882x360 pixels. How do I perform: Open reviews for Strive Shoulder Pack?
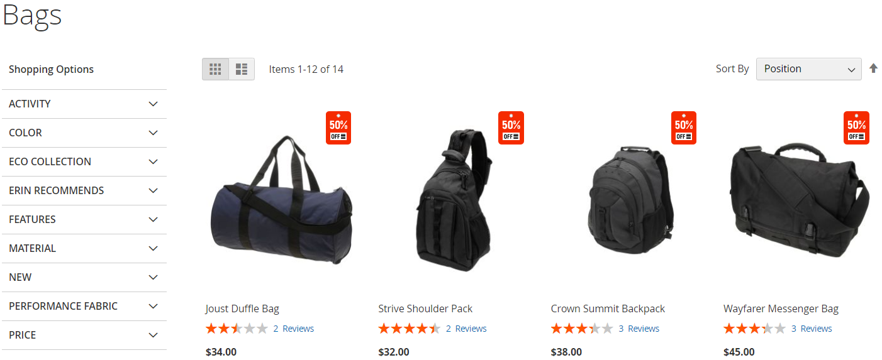tap(466, 329)
